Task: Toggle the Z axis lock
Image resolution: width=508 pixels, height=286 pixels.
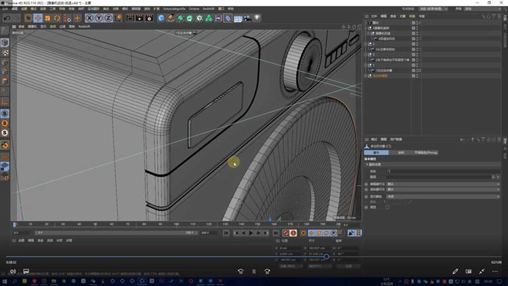Action: (x=108, y=18)
